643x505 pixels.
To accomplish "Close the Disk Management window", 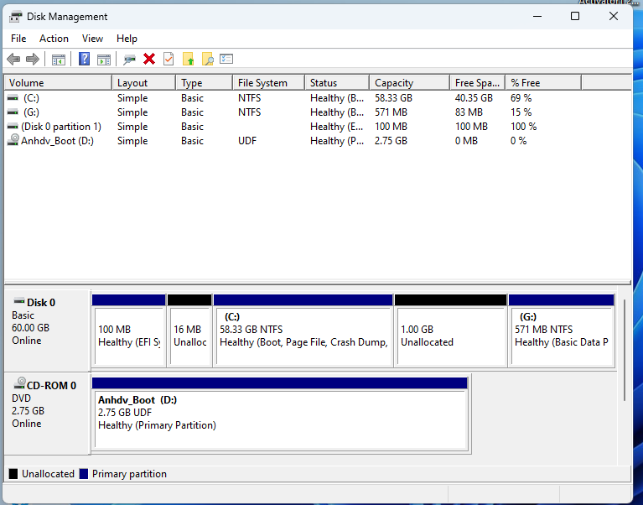I will coord(614,17).
